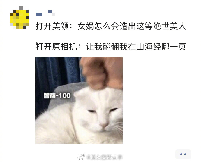This screenshot has height=162, width=201.
Task: Click the cat's closed left eye
Action: coord(92,111)
